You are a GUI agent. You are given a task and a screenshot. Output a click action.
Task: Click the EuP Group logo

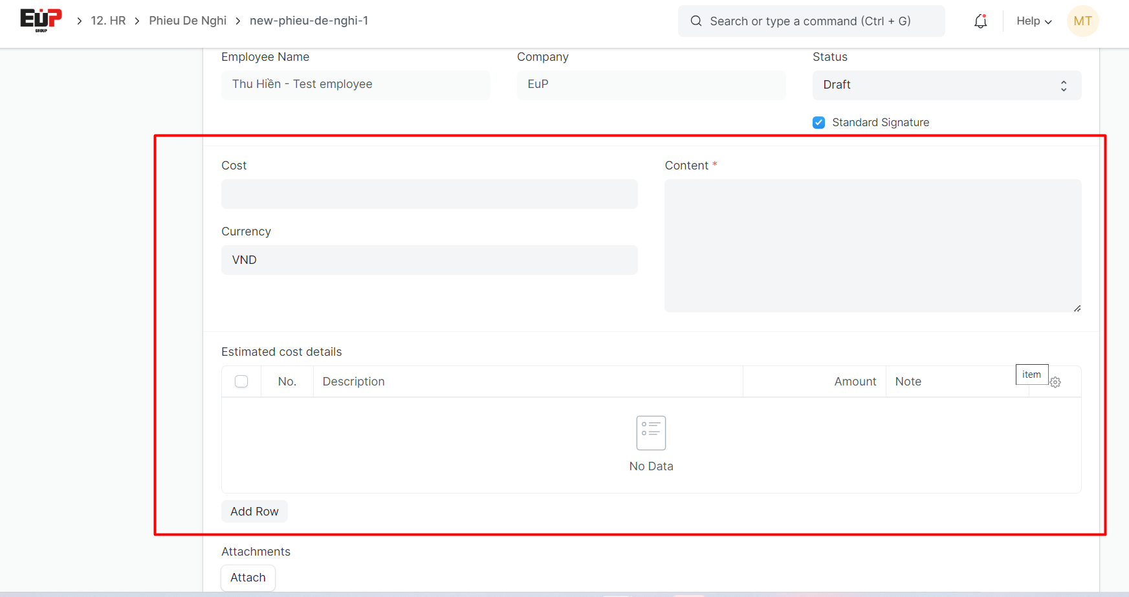[x=41, y=20]
